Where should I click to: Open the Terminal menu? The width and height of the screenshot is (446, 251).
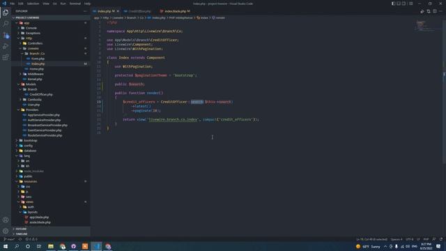click(x=75, y=3)
